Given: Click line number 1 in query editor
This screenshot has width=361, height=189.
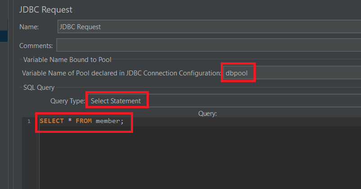Looking at the screenshot, I should click(x=29, y=121).
